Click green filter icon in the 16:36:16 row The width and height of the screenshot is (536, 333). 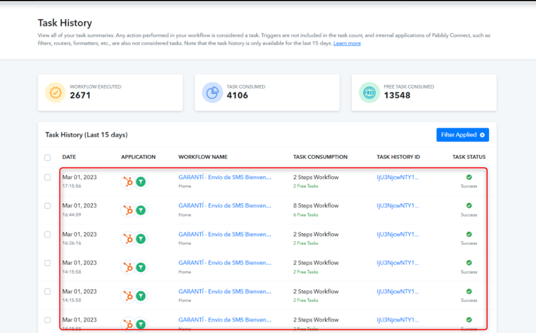pos(141,239)
